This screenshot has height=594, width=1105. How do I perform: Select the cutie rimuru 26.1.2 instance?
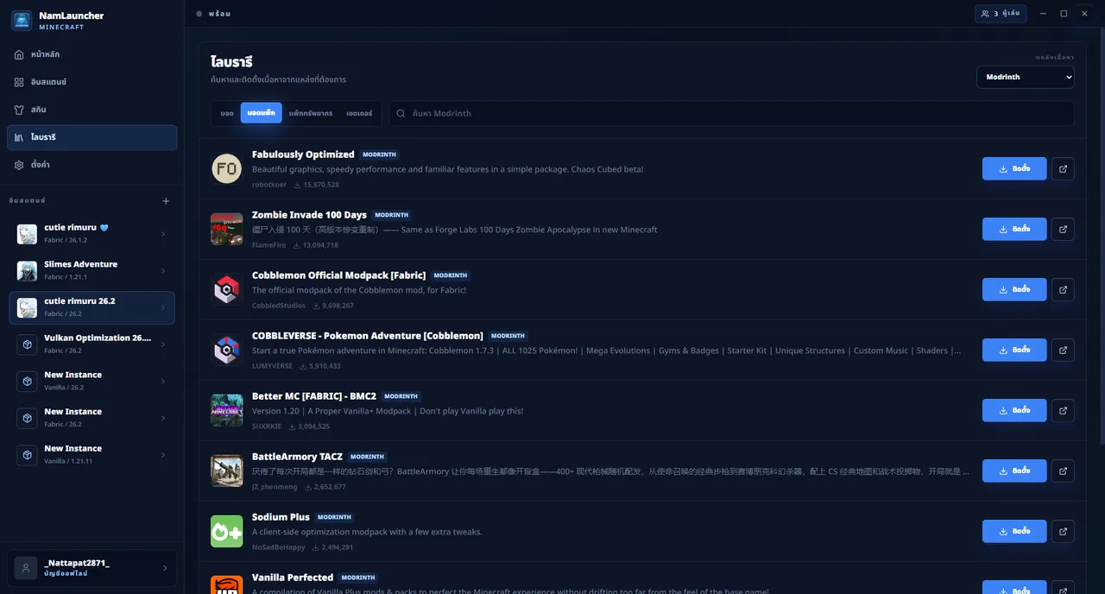click(x=92, y=234)
